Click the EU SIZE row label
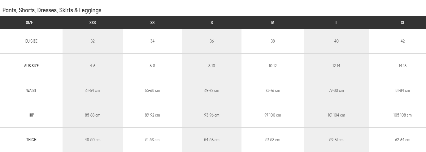This screenshot has width=426, height=152. click(x=31, y=41)
